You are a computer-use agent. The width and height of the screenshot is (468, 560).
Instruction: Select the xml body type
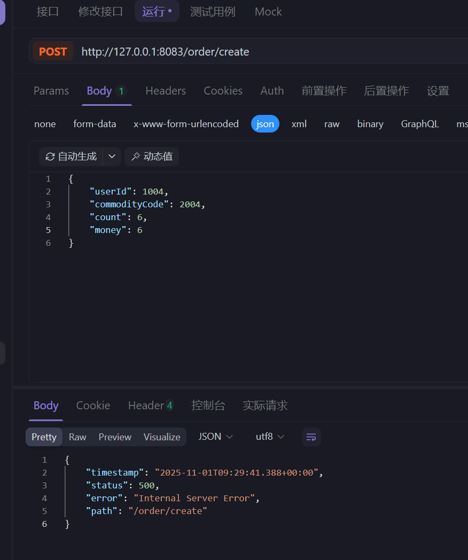pyautogui.click(x=299, y=124)
